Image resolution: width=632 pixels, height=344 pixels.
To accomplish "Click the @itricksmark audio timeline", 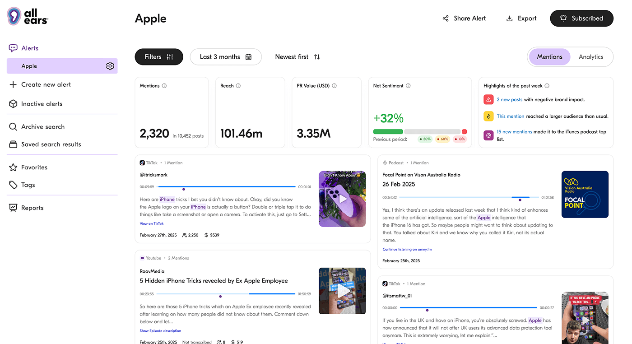I will tap(227, 186).
